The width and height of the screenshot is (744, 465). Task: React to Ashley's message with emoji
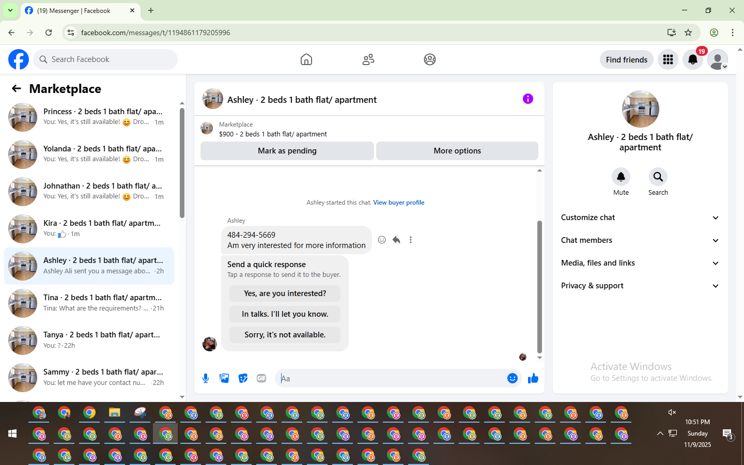[x=382, y=240]
